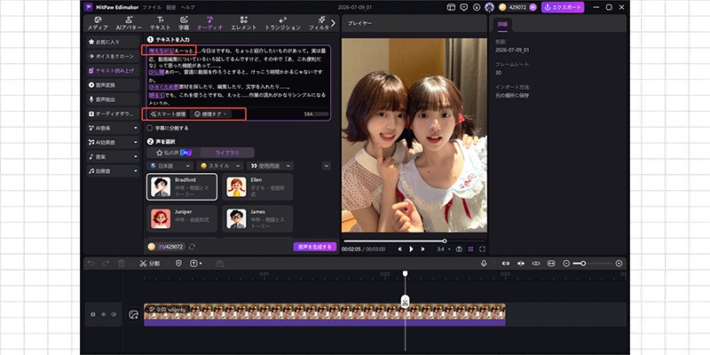Expand the AI効果音 section
Viewport: 710px width, 355px height.
tap(114, 142)
